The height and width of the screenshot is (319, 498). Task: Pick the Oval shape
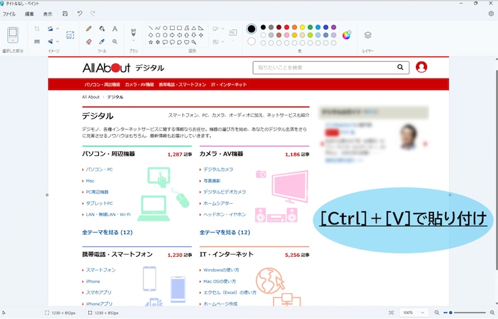(165, 28)
